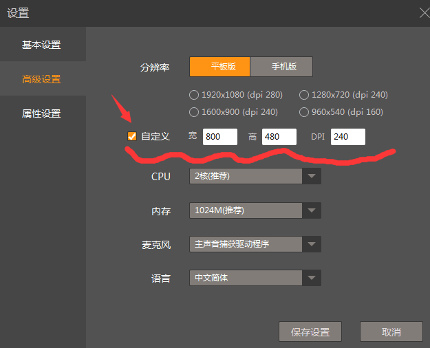Open the 语言 dropdown showing 中文简体
430x348 pixels.
(x=255, y=278)
